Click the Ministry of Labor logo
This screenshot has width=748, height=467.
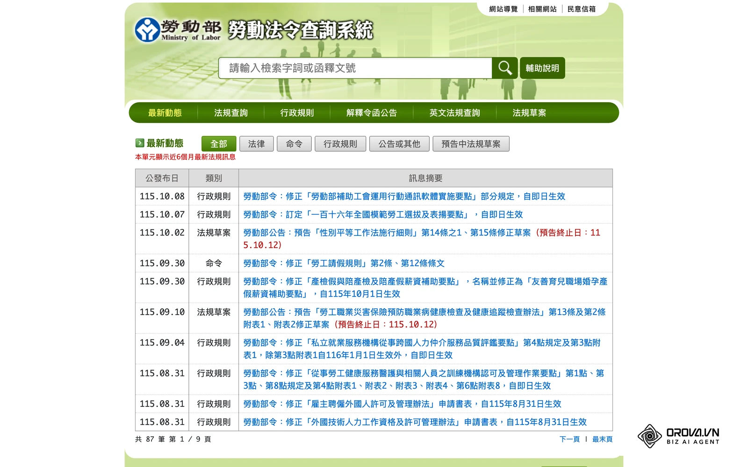pos(178,30)
